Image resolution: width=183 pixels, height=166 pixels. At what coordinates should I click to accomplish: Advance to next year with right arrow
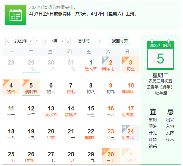point(36,41)
